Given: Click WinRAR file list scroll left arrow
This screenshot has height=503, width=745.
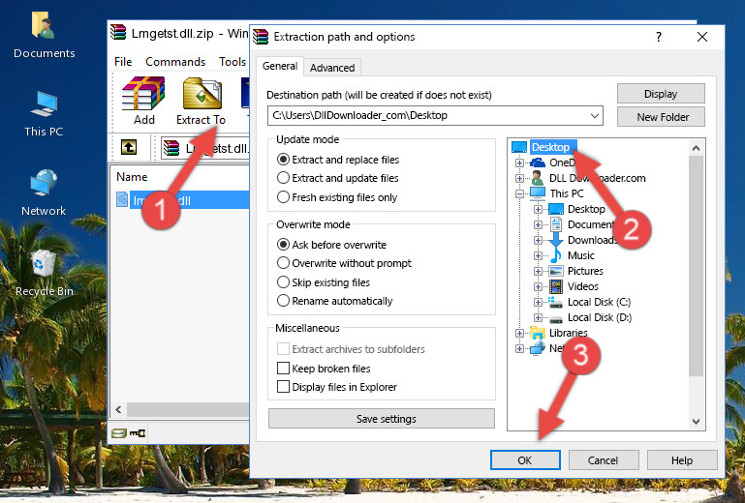Looking at the screenshot, I should (x=119, y=409).
